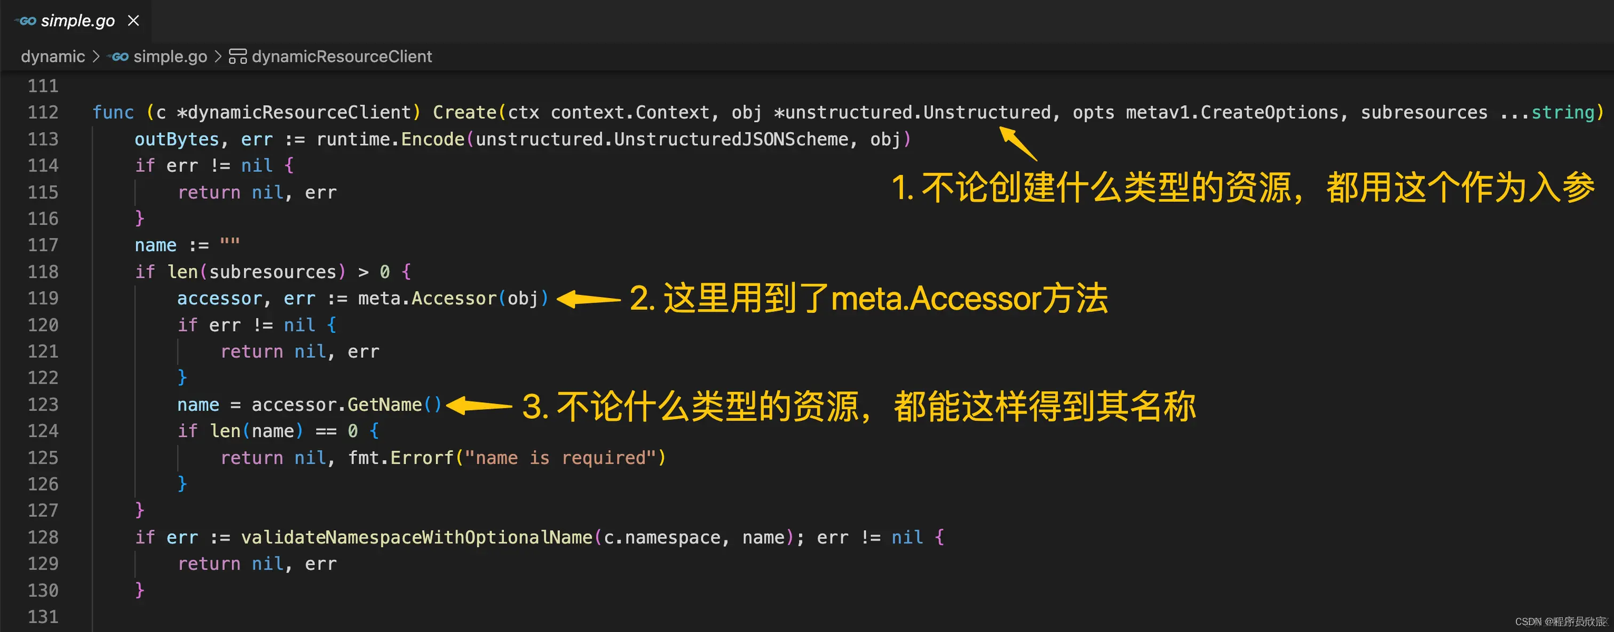Viewport: 1614px width, 632px height.
Task: Click the fmt.Errorf call on line 125
Action: point(400,458)
